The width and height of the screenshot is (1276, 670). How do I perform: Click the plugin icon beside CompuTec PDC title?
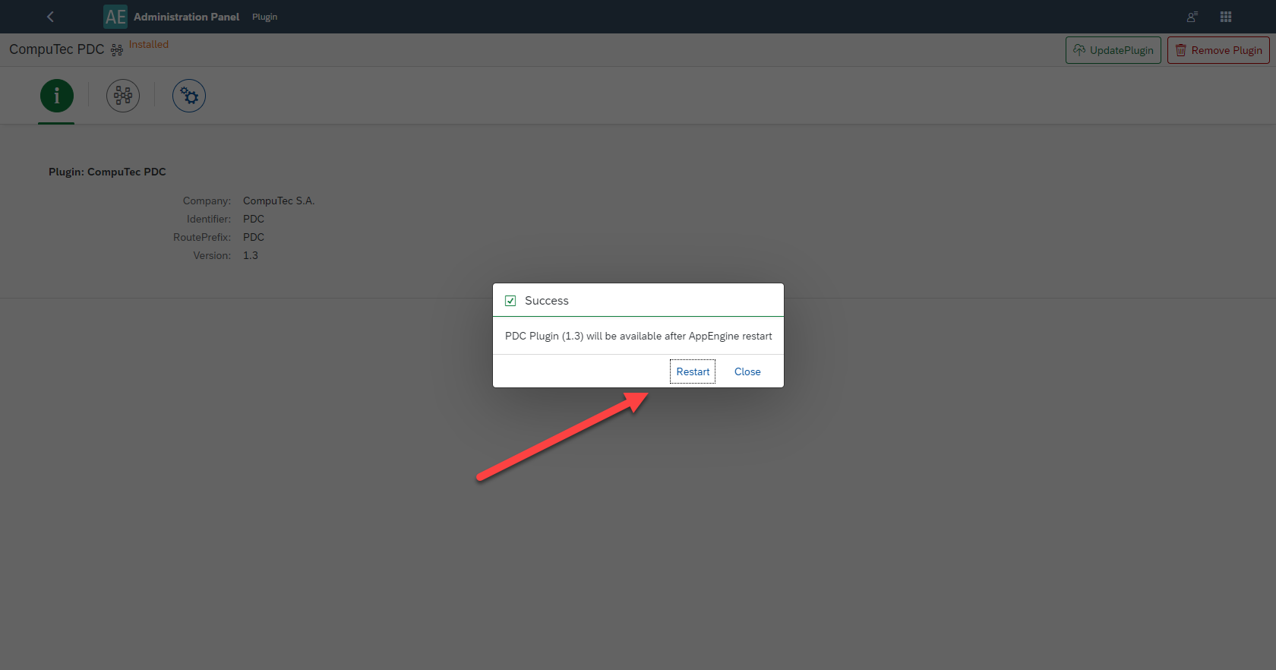coord(117,50)
